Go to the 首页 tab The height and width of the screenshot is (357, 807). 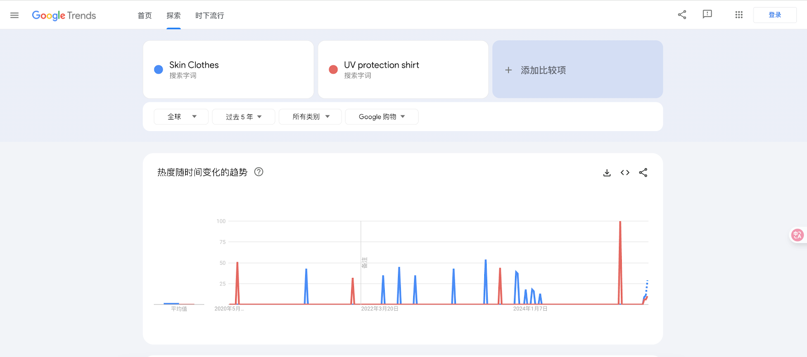(145, 16)
